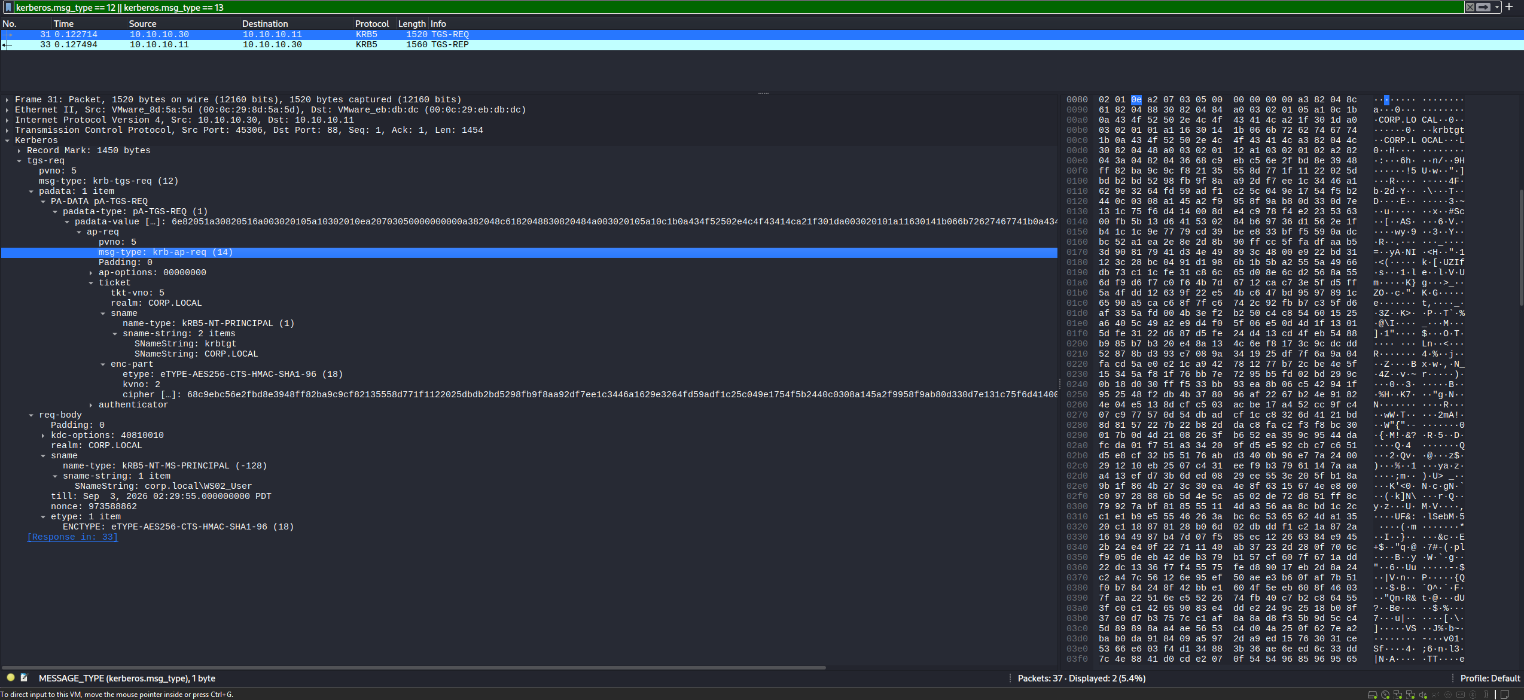Click the VM hard disk status icon
This screenshot has height=700, width=1524.
tap(1373, 695)
